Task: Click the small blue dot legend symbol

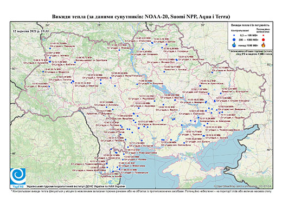Action: click(x=234, y=36)
